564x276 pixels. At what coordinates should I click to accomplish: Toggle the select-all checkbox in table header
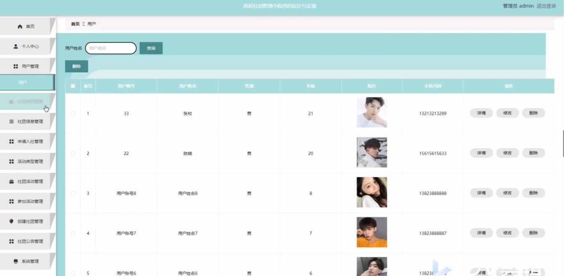(72, 86)
